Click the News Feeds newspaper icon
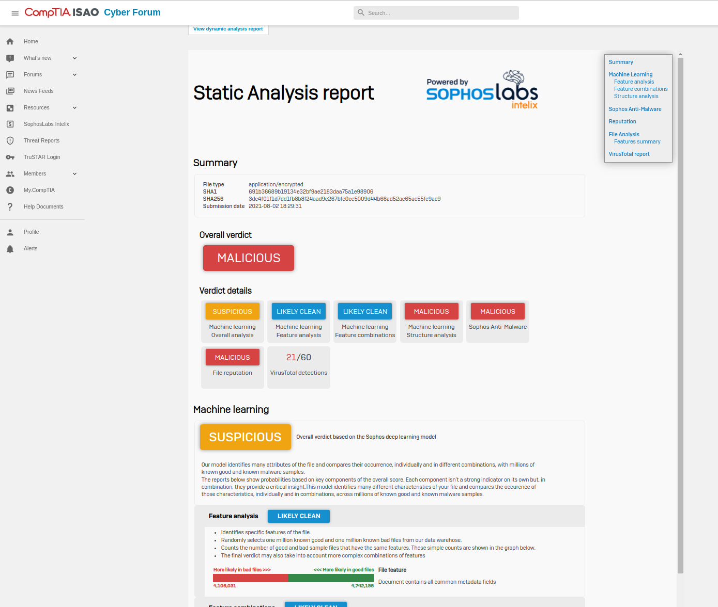This screenshot has height=607, width=718. (x=10, y=91)
